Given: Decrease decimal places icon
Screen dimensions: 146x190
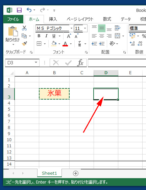Looking at the screenshot, I should tap(140, 44).
